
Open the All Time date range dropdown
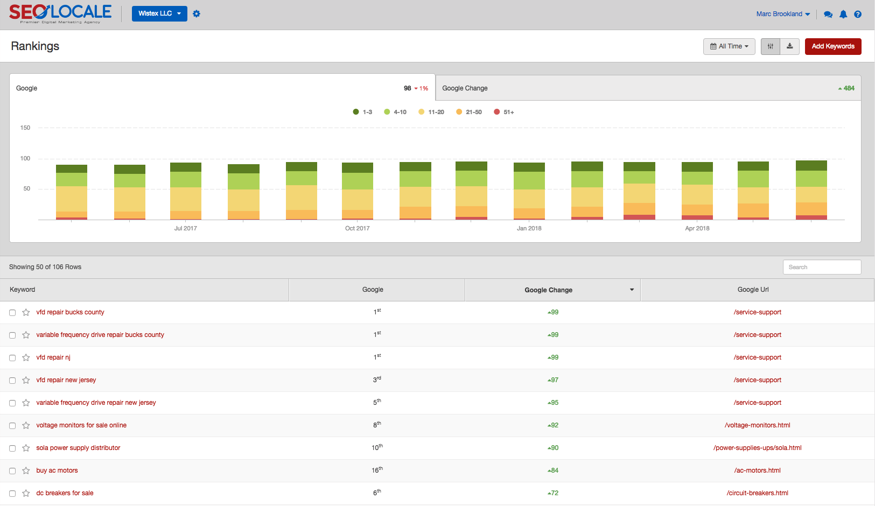729,46
